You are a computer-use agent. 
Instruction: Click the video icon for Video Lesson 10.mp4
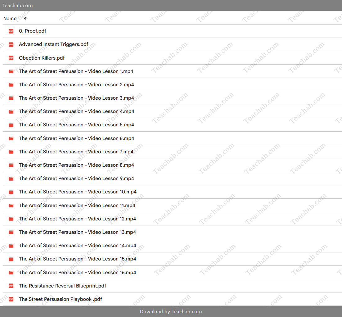click(11, 192)
